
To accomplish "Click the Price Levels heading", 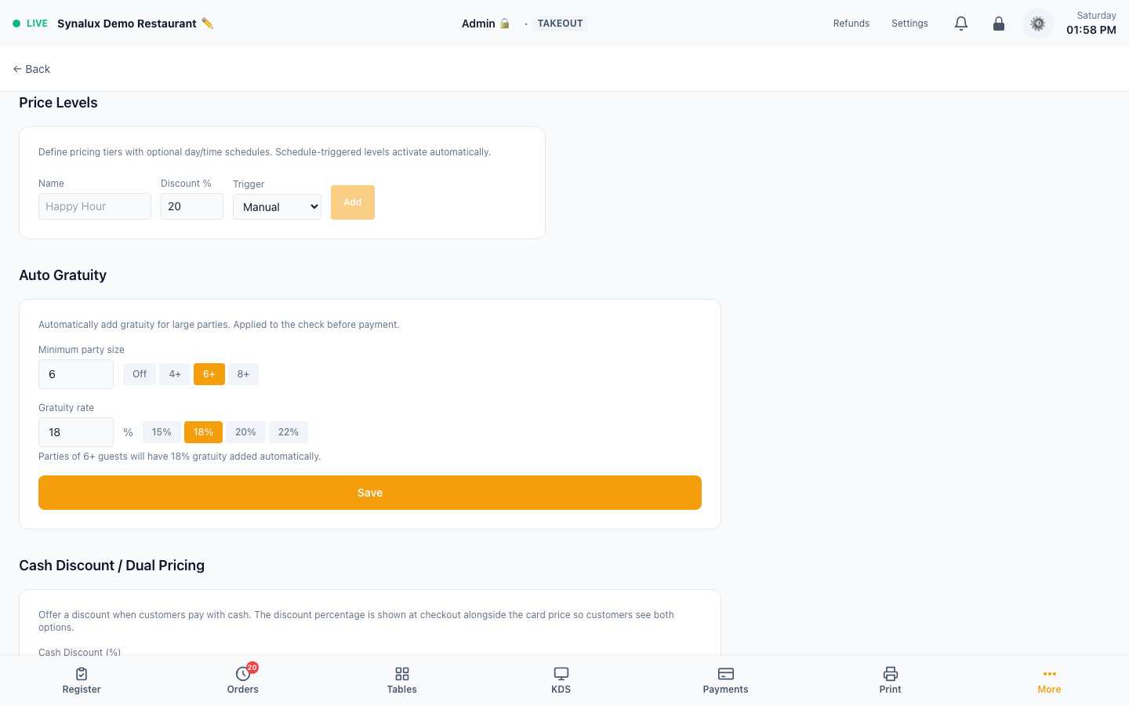I will 58,103.
